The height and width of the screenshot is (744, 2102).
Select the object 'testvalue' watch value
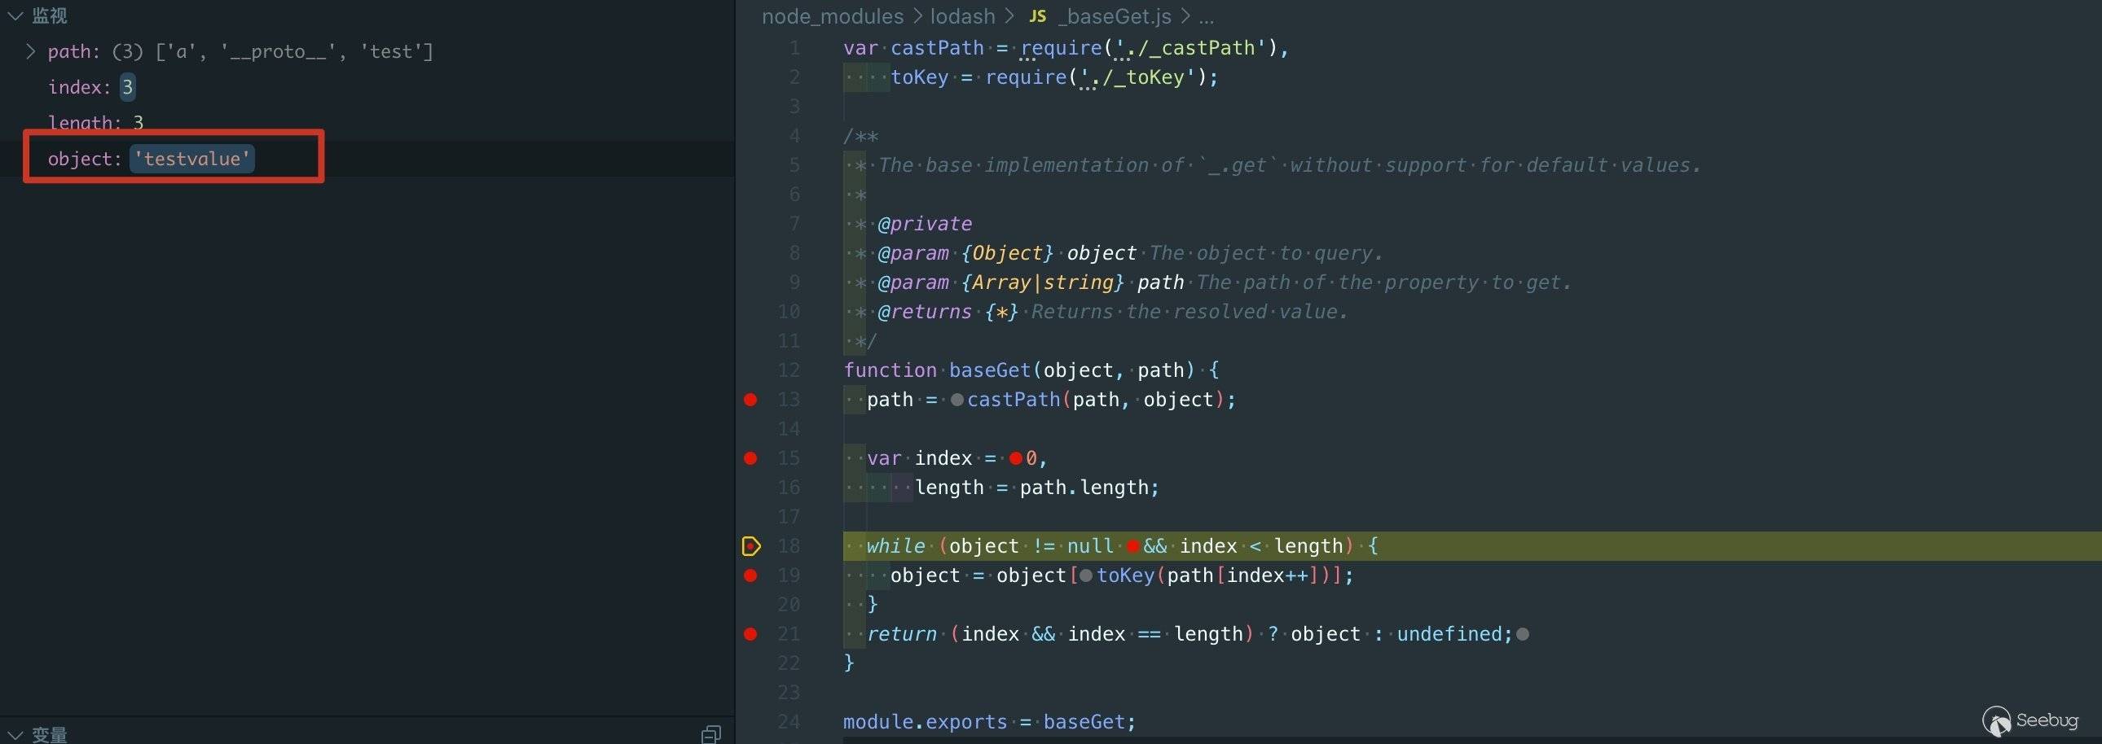click(191, 159)
